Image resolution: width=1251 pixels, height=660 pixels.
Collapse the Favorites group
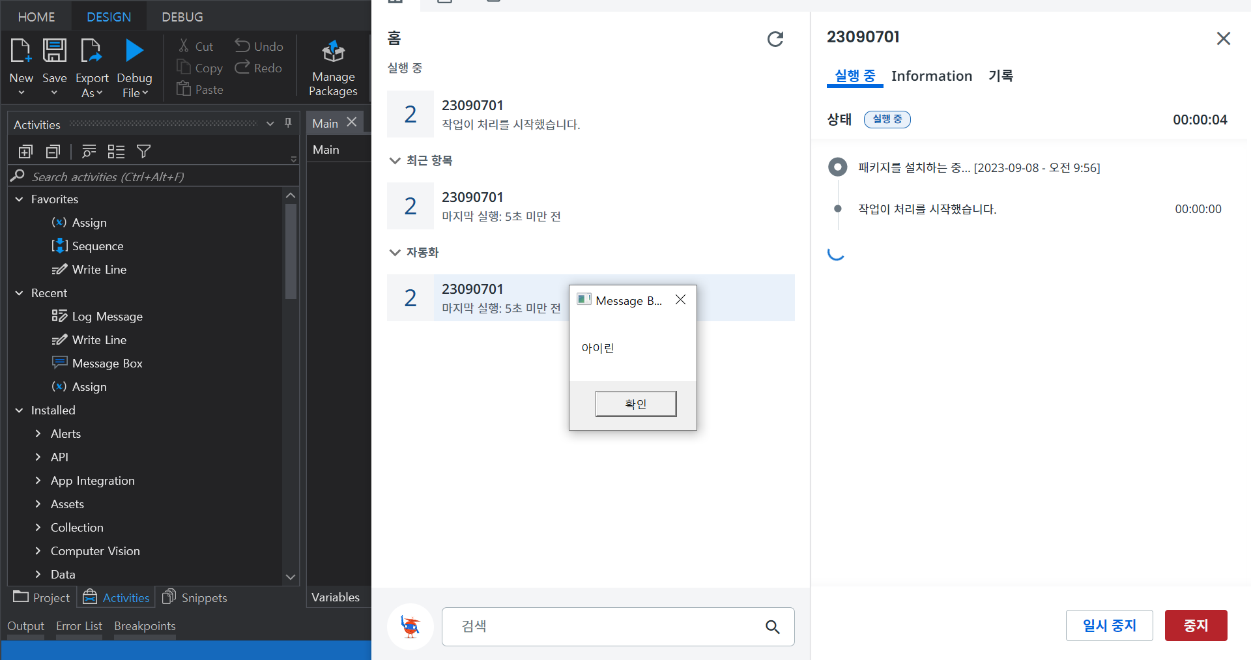pyautogui.click(x=19, y=199)
